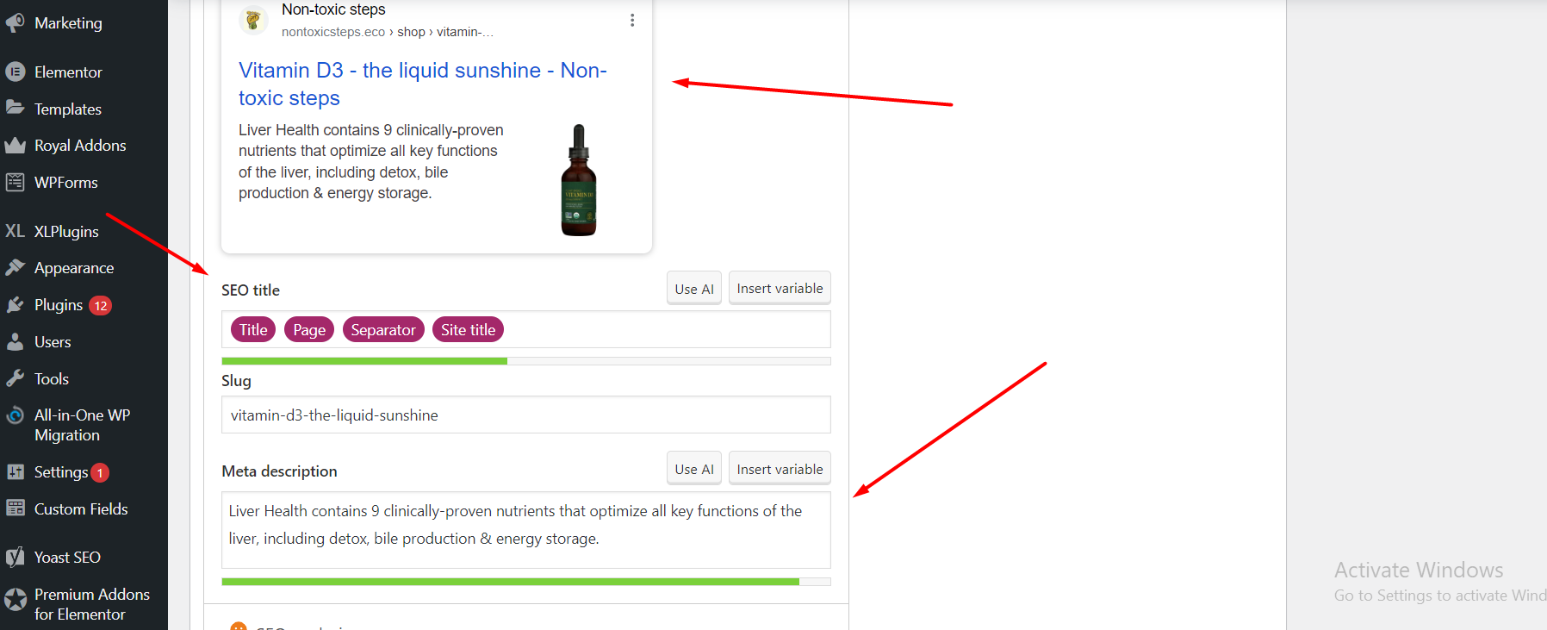Image resolution: width=1547 pixels, height=630 pixels.
Task: Click the Custom Fields icon
Action: pos(16,508)
